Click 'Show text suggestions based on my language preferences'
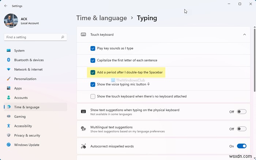 (128, 131)
